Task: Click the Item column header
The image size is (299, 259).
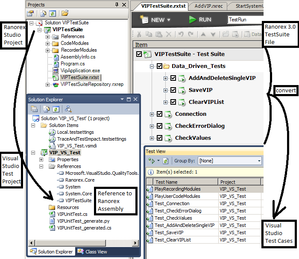Action: coord(197,45)
